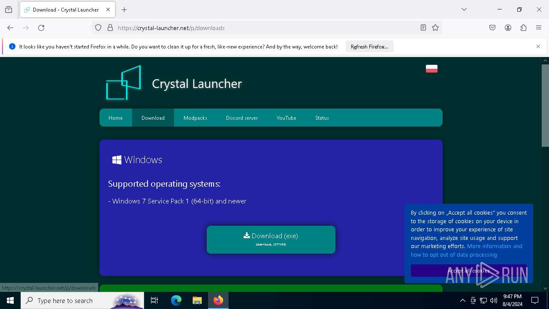Viewport: 549px width, 309px height.
Task: Switch language via Polish flag
Action: (431, 69)
